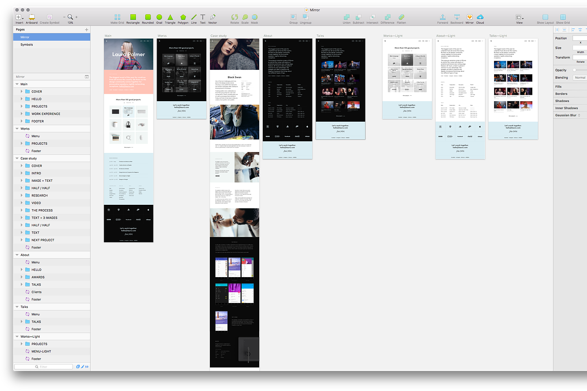Viewport: 587px width, 391px height.
Task: Adjust the Opacity slider
Action: tap(580, 70)
